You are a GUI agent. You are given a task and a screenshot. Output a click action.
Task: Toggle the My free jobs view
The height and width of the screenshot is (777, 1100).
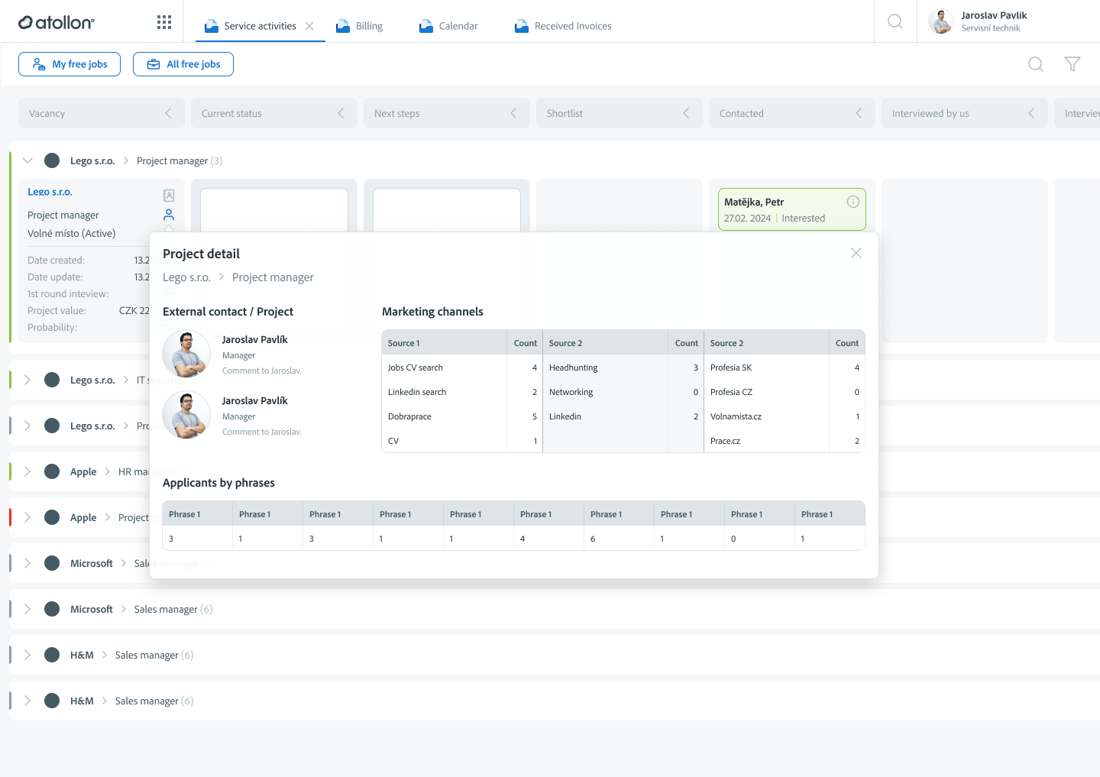69,64
